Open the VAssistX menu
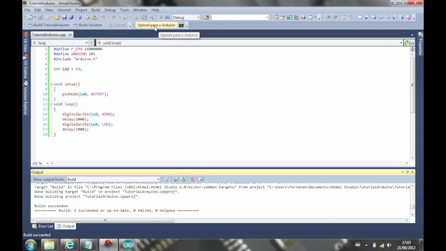The height and width of the screenshot is (251, 446). coord(64,10)
